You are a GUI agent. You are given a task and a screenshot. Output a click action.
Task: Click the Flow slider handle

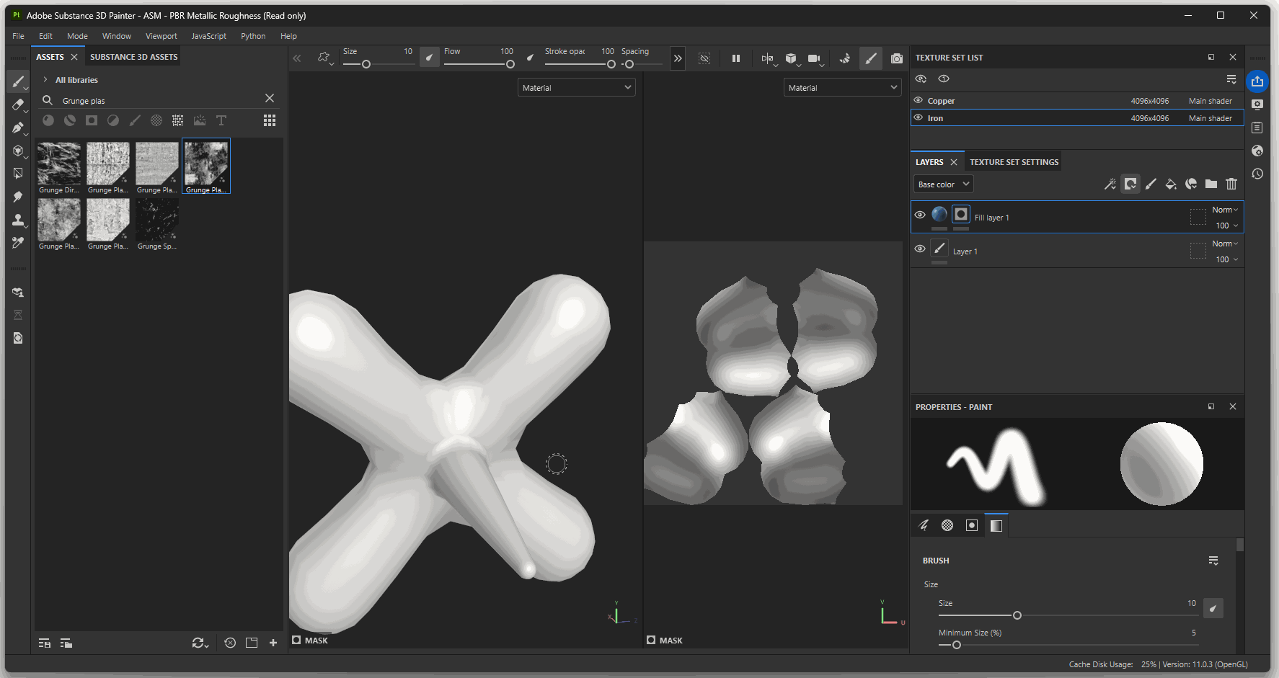coord(510,64)
